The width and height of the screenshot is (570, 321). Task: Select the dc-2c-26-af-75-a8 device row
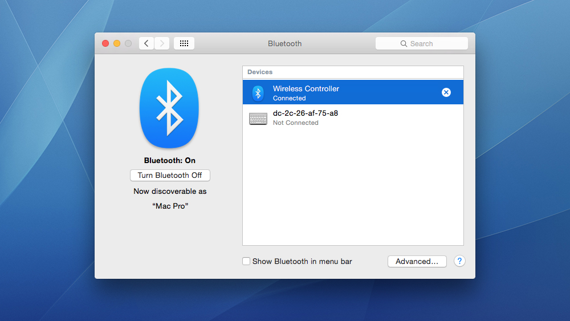tap(353, 117)
